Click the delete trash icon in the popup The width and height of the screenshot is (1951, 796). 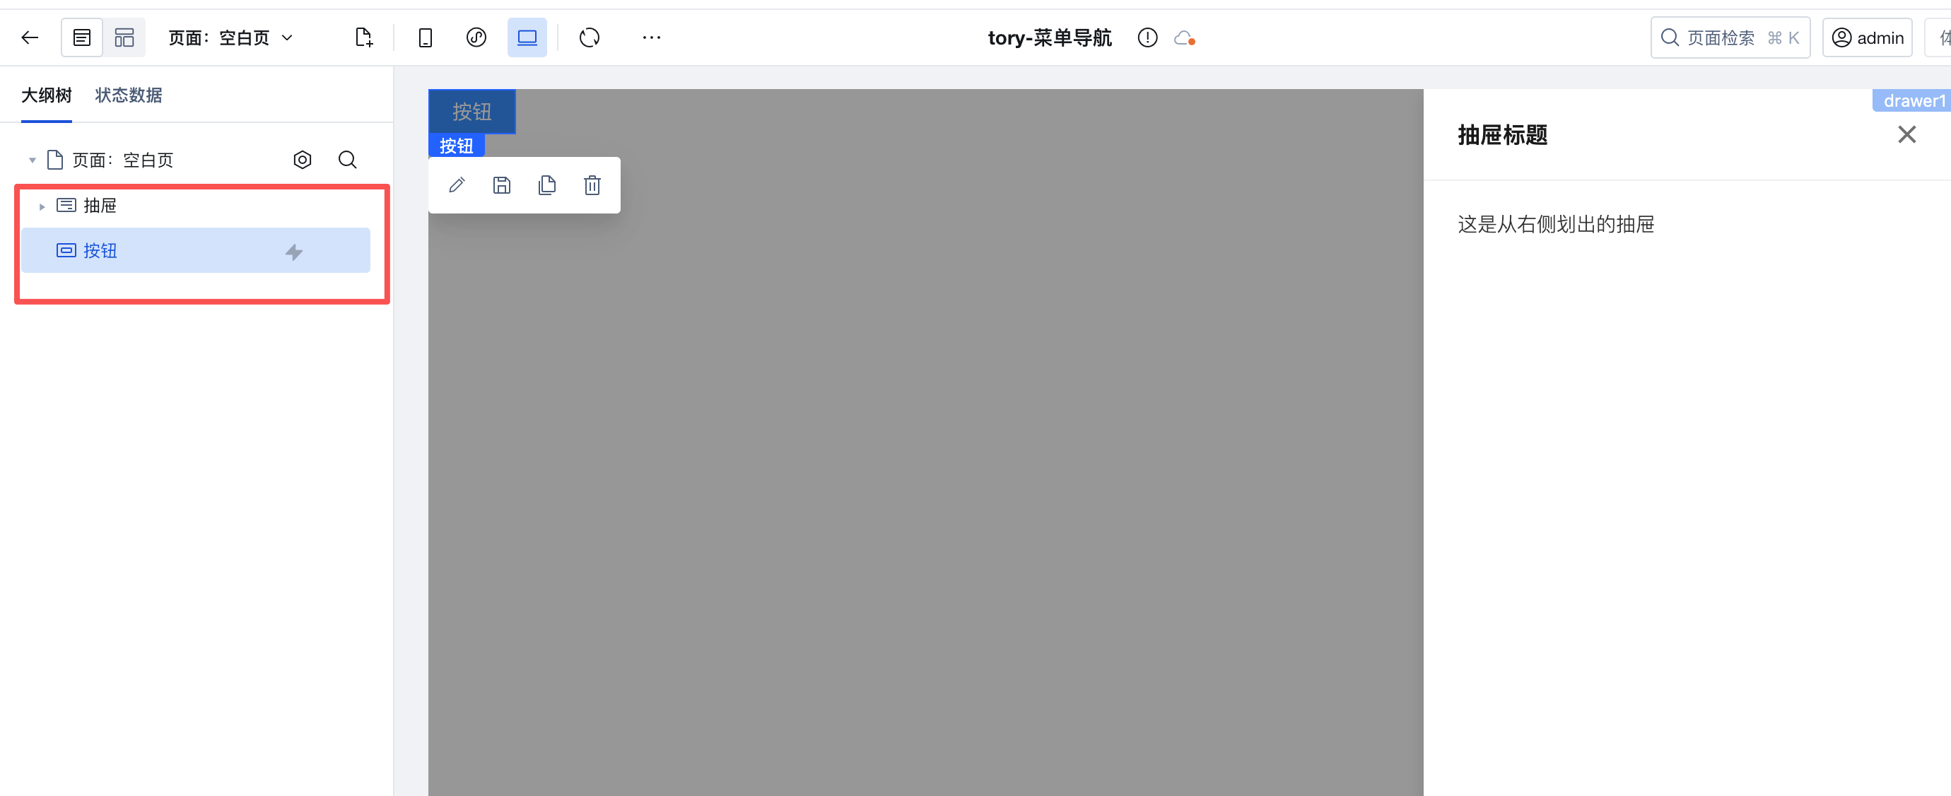[x=592, y=185]
